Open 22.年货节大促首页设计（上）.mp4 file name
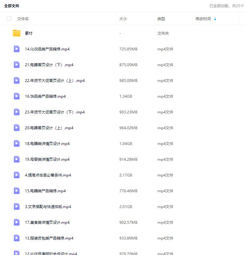The height and width of the screenshot is (255, 246). (54, 81)
